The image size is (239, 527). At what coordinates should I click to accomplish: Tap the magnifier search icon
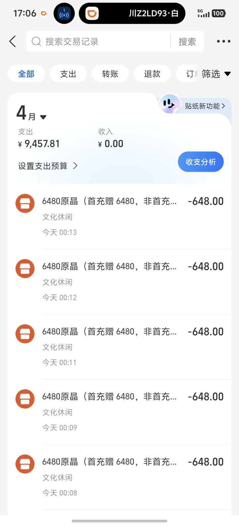(x=36, y=42)
